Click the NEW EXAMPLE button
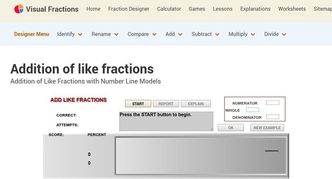 click(x=267, y=128)
